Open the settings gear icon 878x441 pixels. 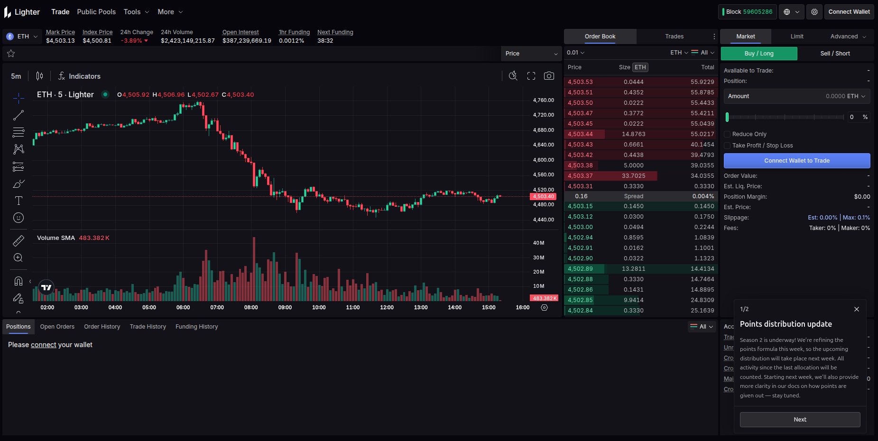tap(814, 12)
